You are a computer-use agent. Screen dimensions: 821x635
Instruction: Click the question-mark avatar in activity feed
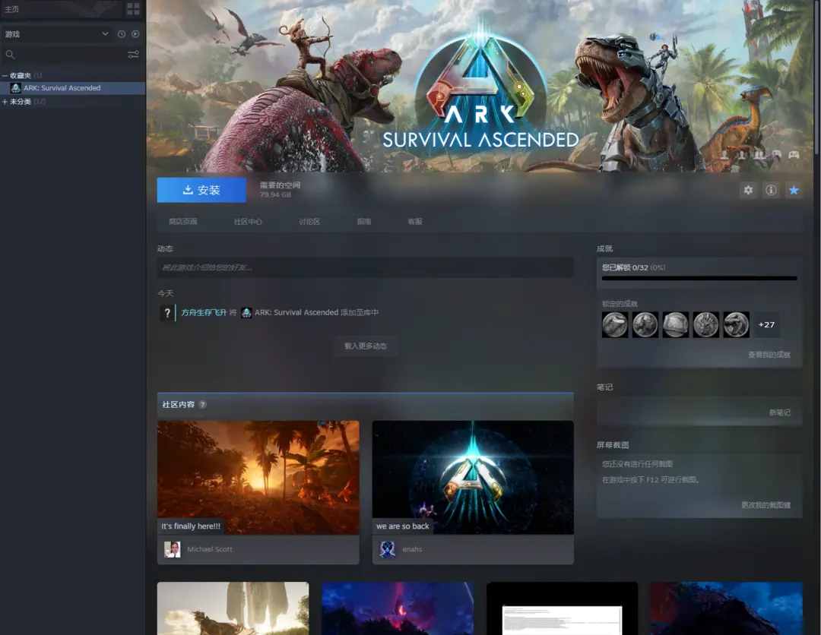pos(167,313)
